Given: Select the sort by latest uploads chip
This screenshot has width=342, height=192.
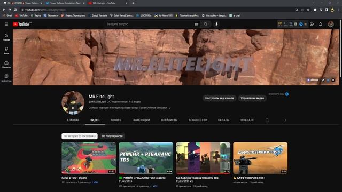Looking at the screenshot, I should (80, 136).
